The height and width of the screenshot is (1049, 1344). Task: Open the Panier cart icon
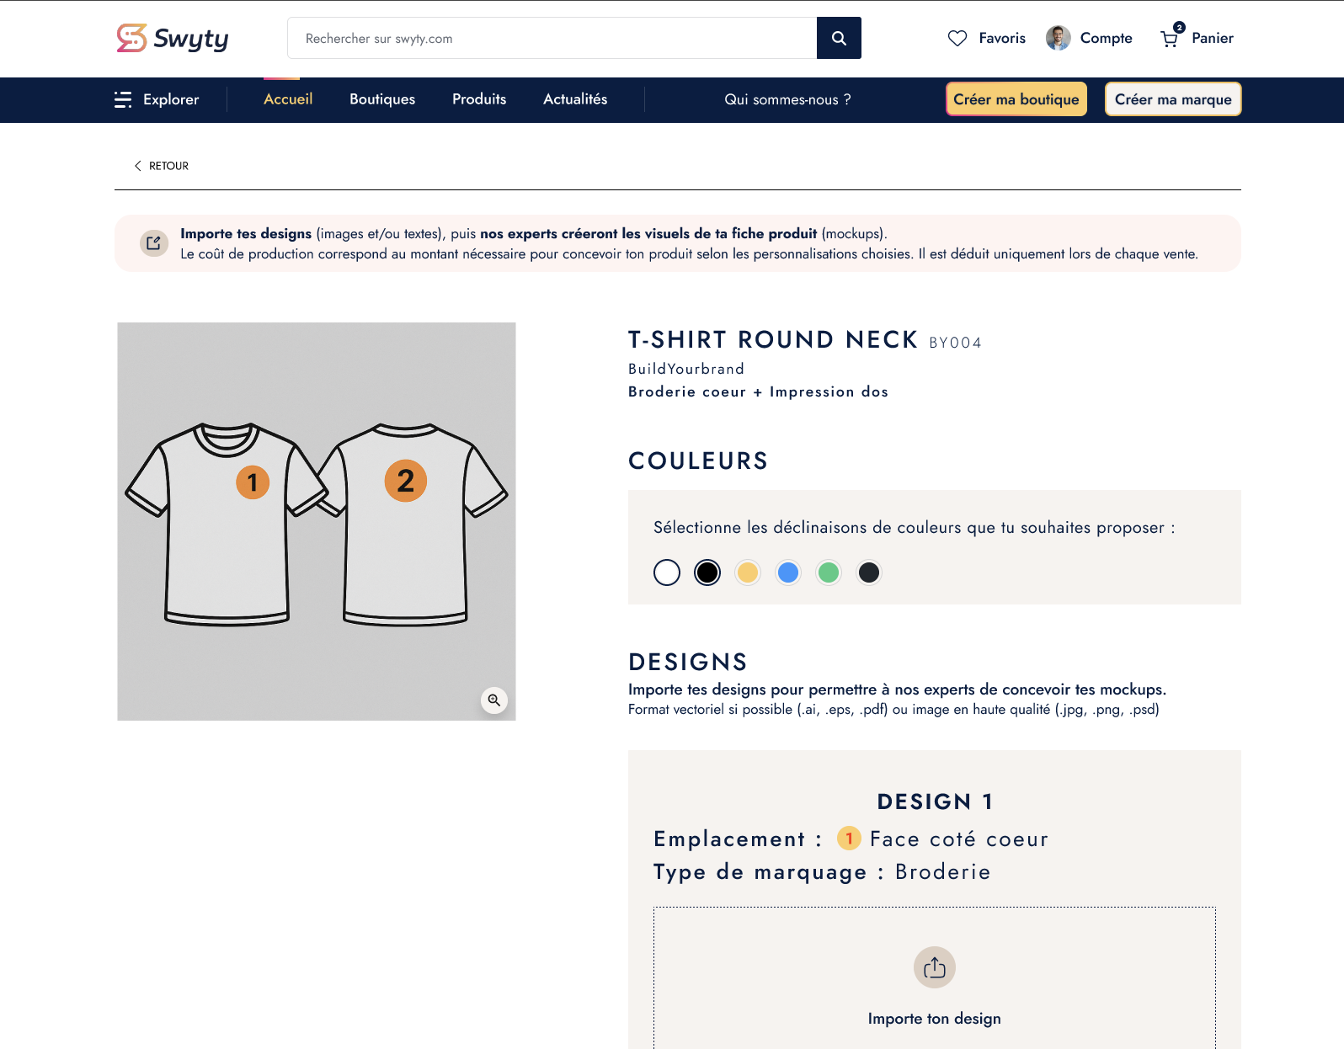pyautogui.click(x=1169, y=39)
